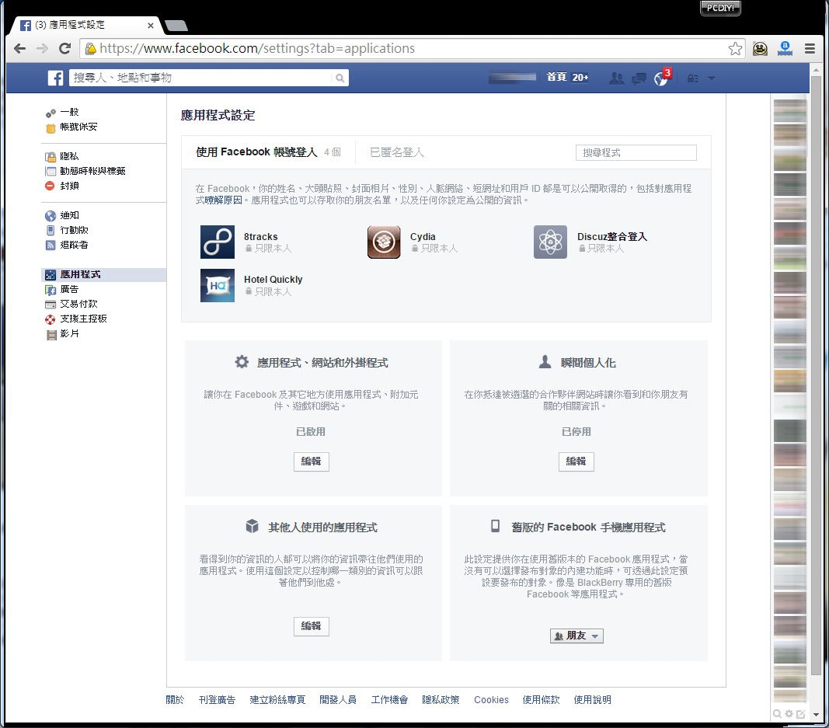Click the Cydia app icon
The image size is (829, 728).
point(384,242)
